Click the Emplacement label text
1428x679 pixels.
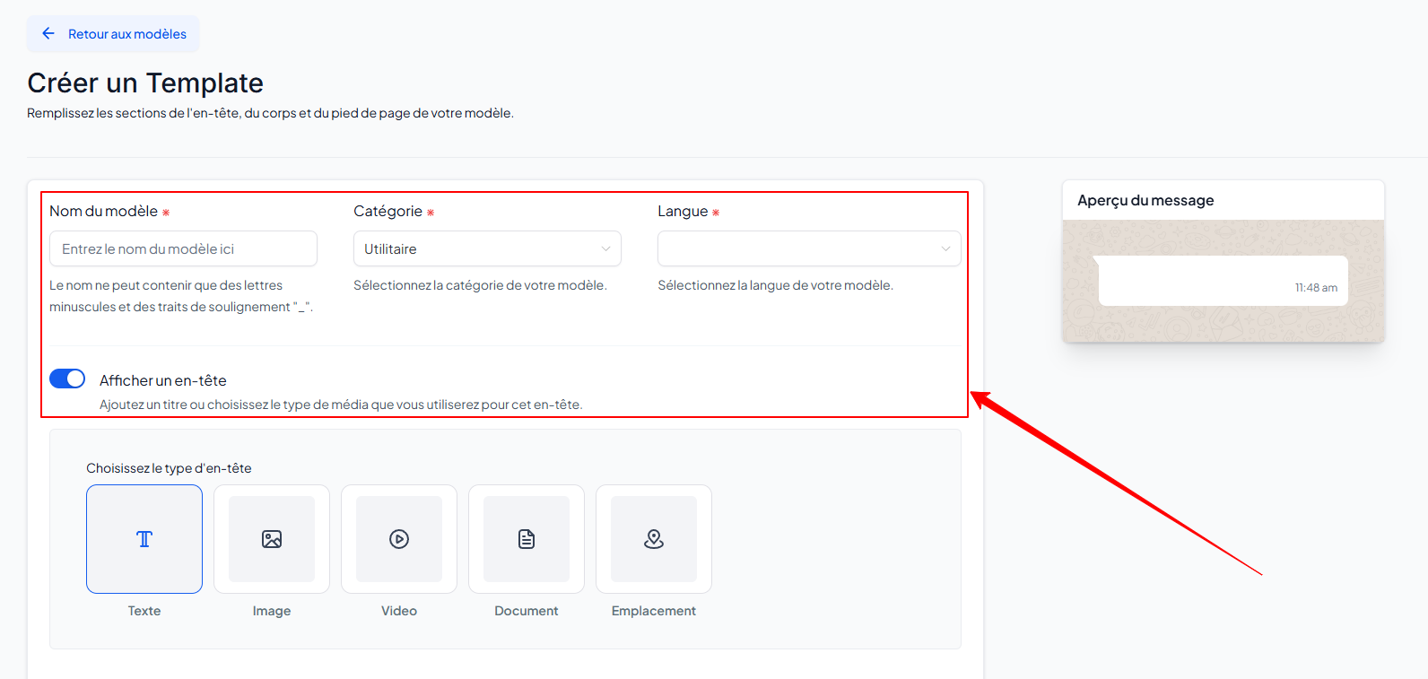click(x=654, y=611)
